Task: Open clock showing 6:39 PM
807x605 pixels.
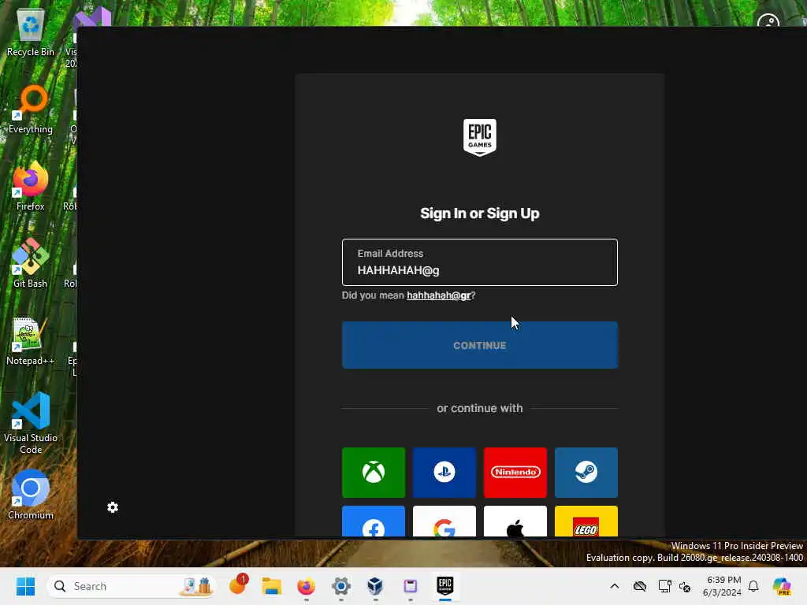Action: (723, 586)
